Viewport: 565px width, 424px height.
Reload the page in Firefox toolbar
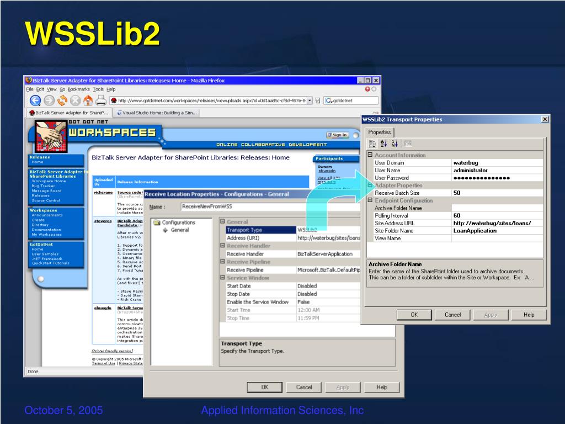[x=62, y=100]
